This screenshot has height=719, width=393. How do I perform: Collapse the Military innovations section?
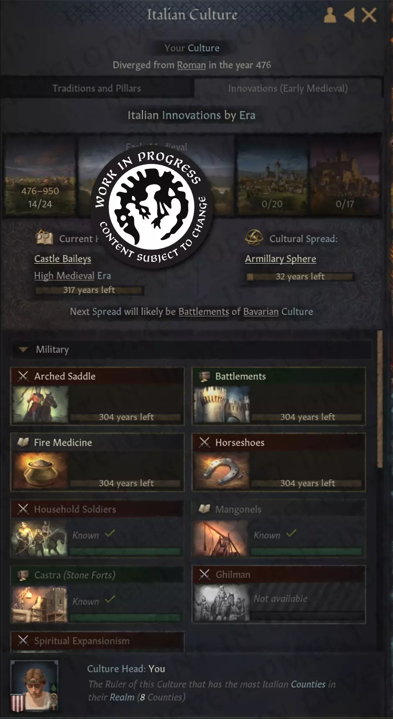coord(23,349)
